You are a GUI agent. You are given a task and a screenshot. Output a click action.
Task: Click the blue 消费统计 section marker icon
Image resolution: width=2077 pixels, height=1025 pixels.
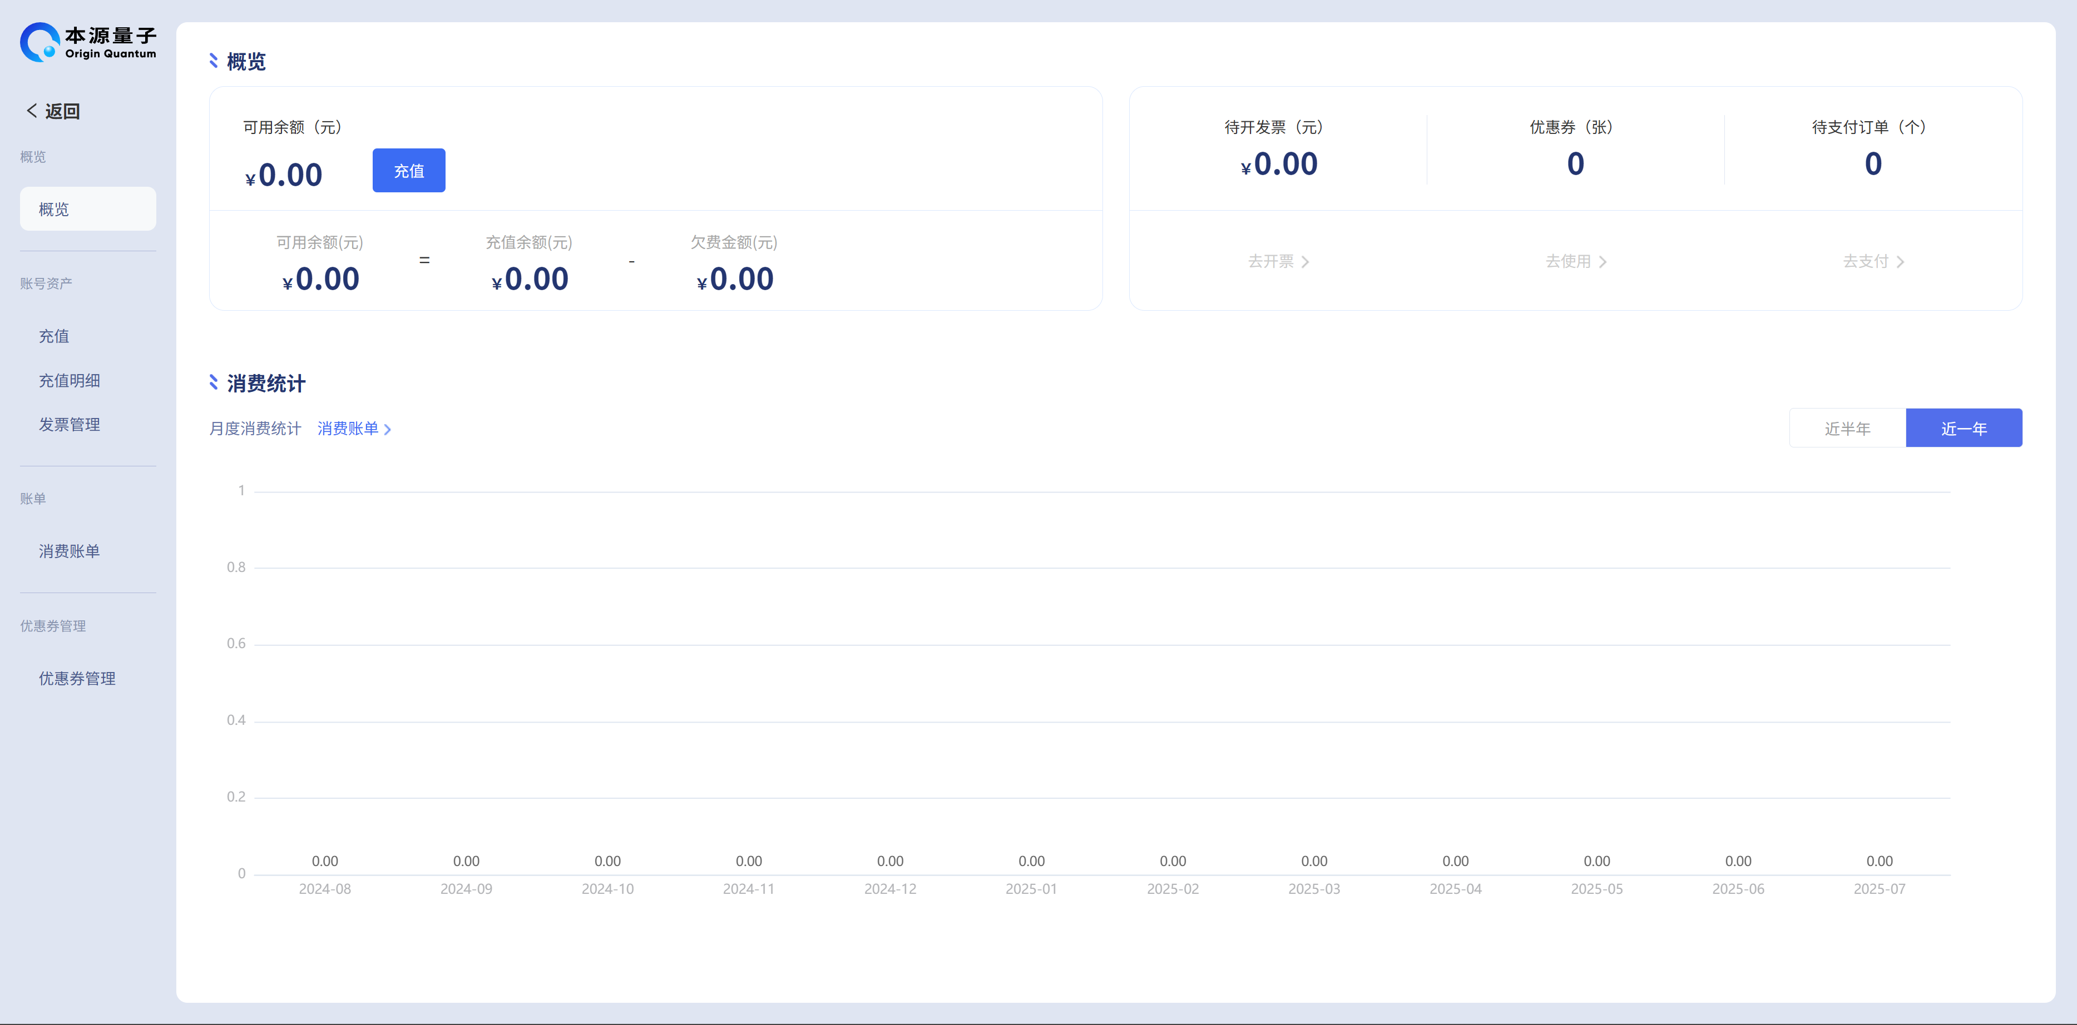click(x=214, y=383)
